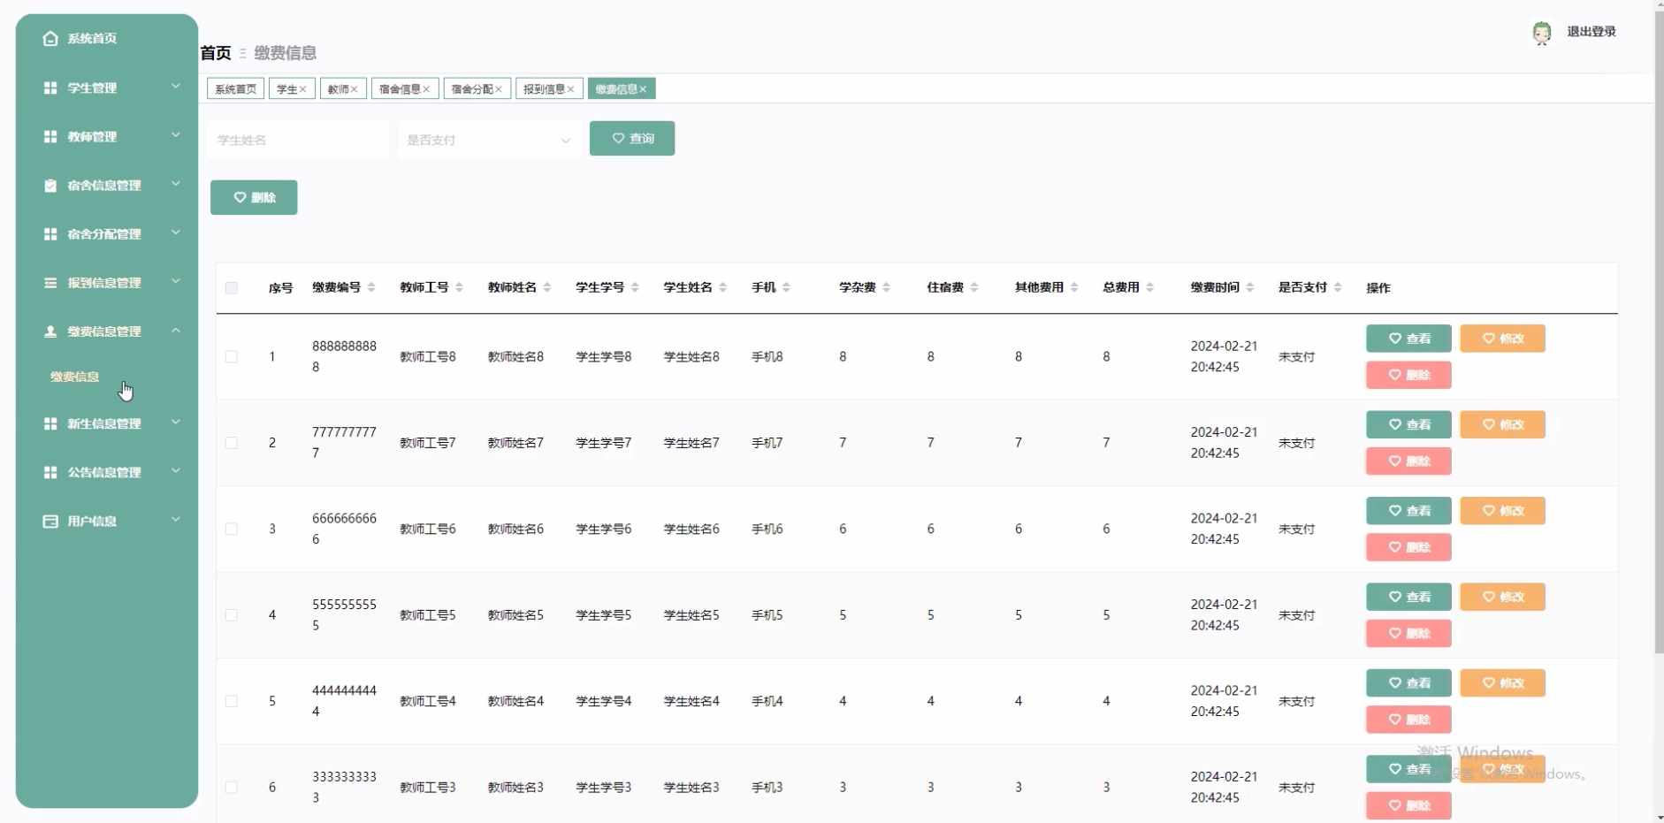
Task: Click 修改 for row 教师工号7
Action: tap(1502, 424)
